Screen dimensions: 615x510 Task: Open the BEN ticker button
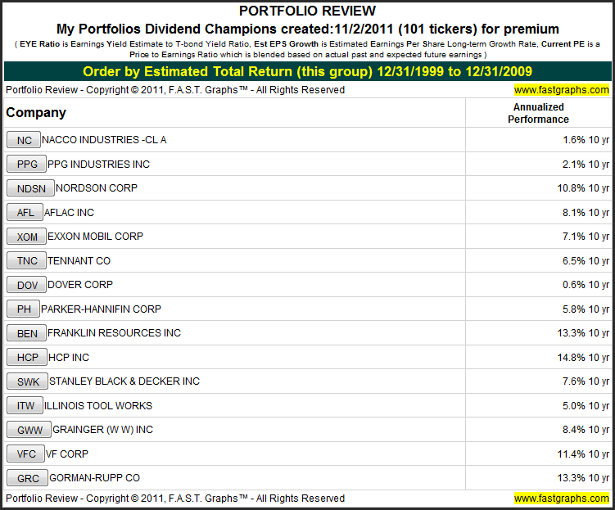26,333
